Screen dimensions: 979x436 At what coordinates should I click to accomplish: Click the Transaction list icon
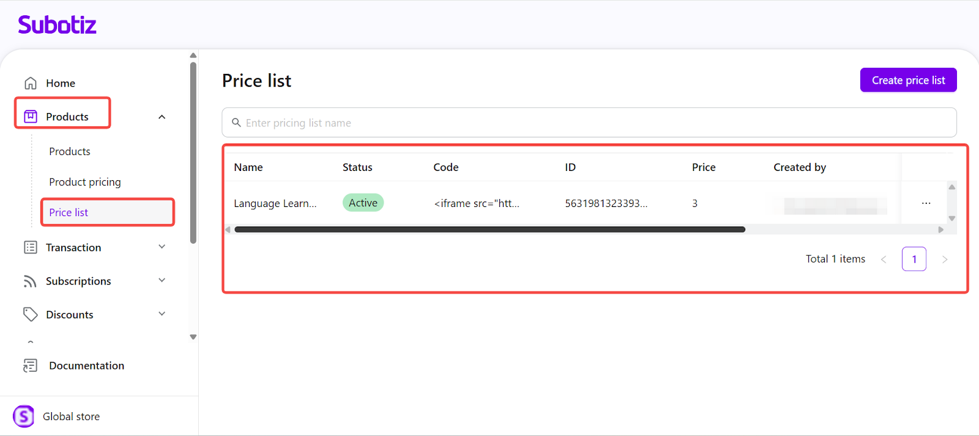coord(31,247)
